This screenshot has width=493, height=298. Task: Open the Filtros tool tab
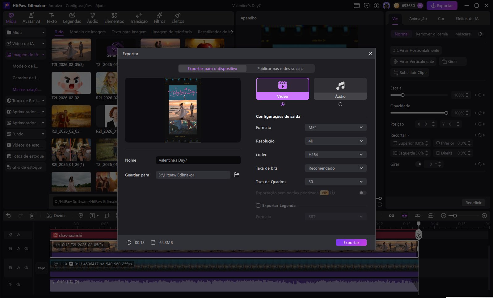[x=159, y=18]
